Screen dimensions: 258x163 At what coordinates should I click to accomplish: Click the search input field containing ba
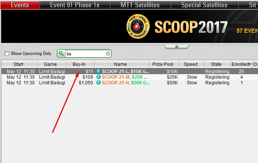85,53
